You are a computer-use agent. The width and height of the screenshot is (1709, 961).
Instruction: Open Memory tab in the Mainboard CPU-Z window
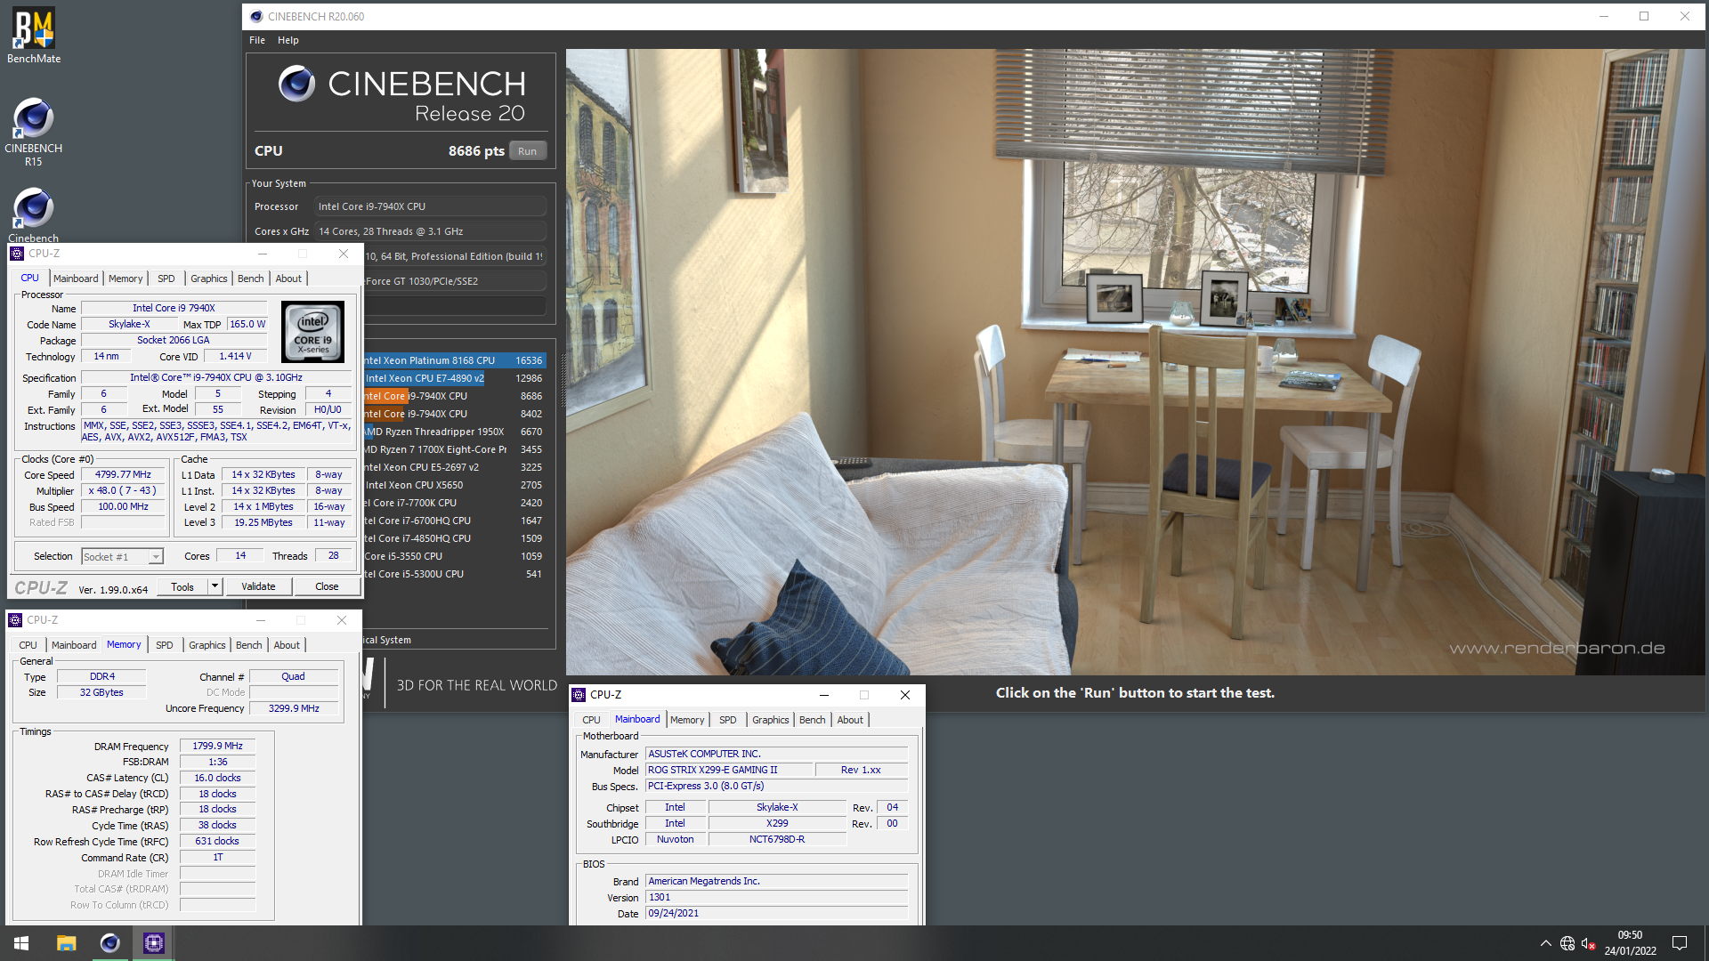click(x=687, y=720)
